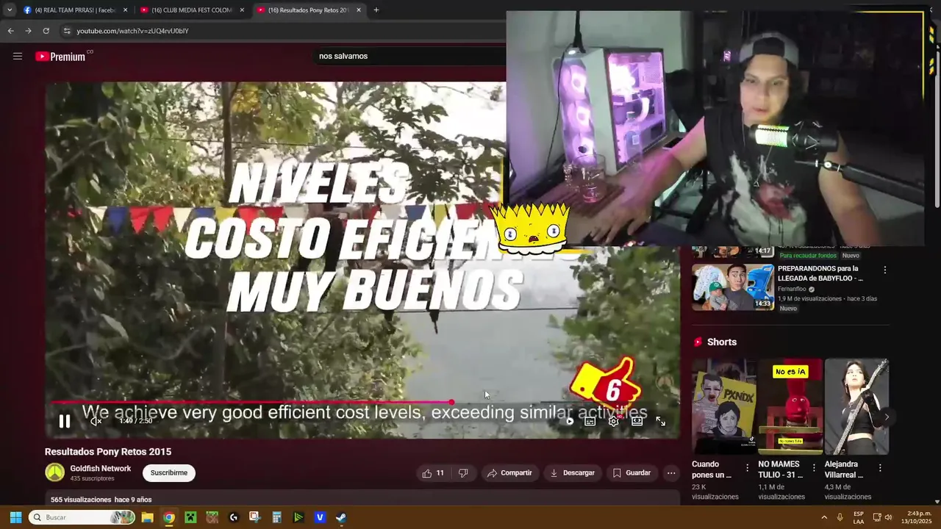Go back with the browser back arrow

click(x=10, y=31)
